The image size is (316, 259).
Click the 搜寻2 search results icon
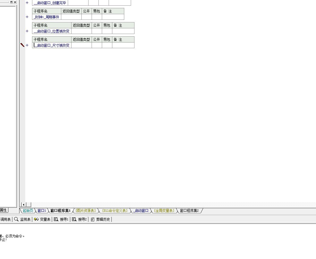74,219
